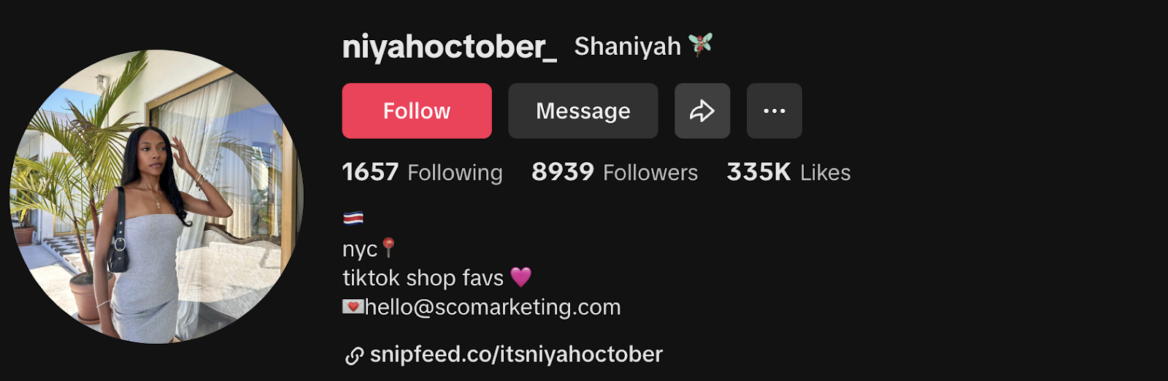Click the red pin emoji after nyc

coord(389,248)
